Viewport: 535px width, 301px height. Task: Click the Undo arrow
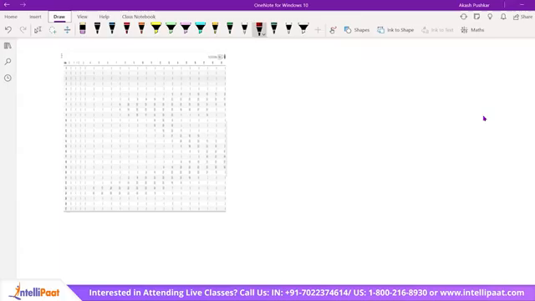tap(8, 30)
